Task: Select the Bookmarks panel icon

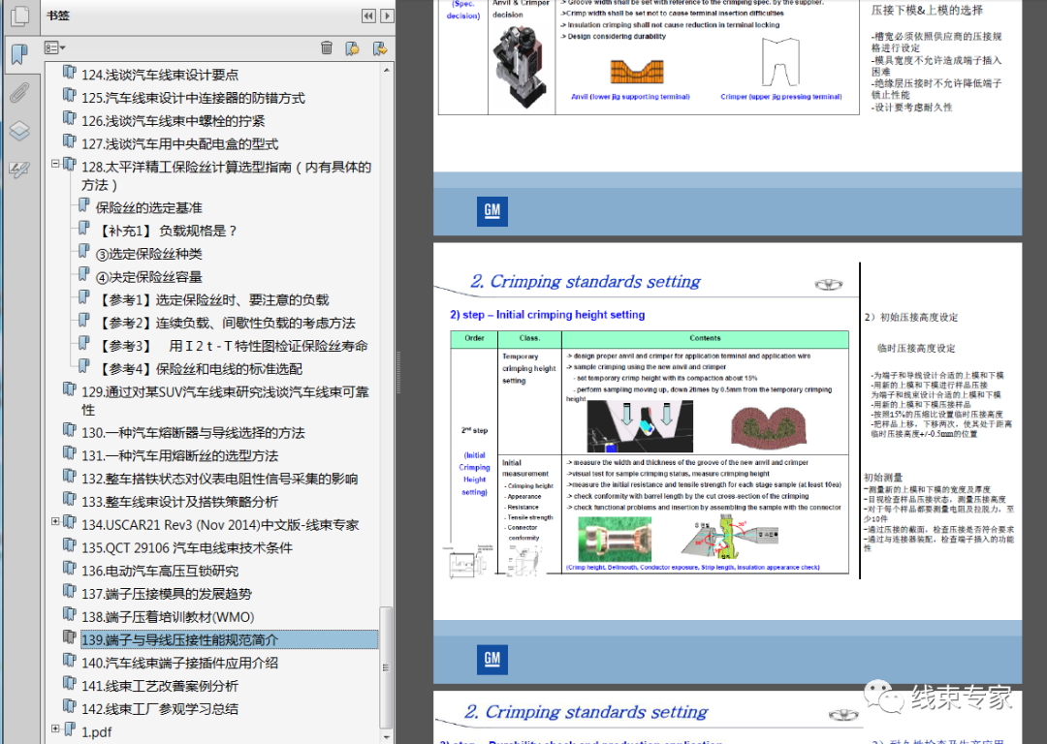Action: point(20,54)
